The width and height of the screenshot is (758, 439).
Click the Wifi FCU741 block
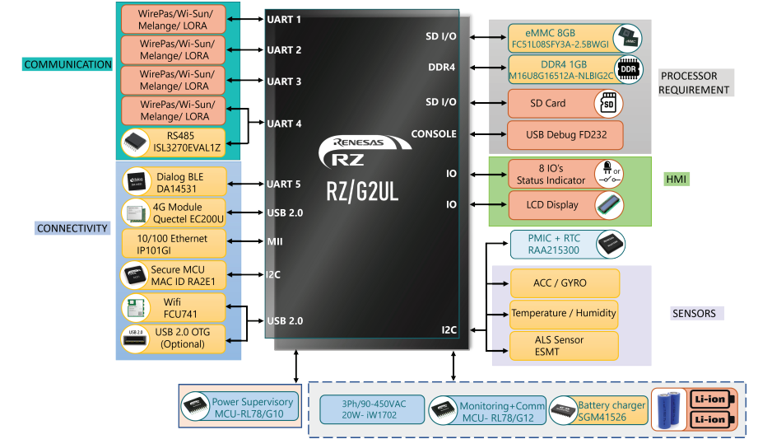click(x=173, y=307)
